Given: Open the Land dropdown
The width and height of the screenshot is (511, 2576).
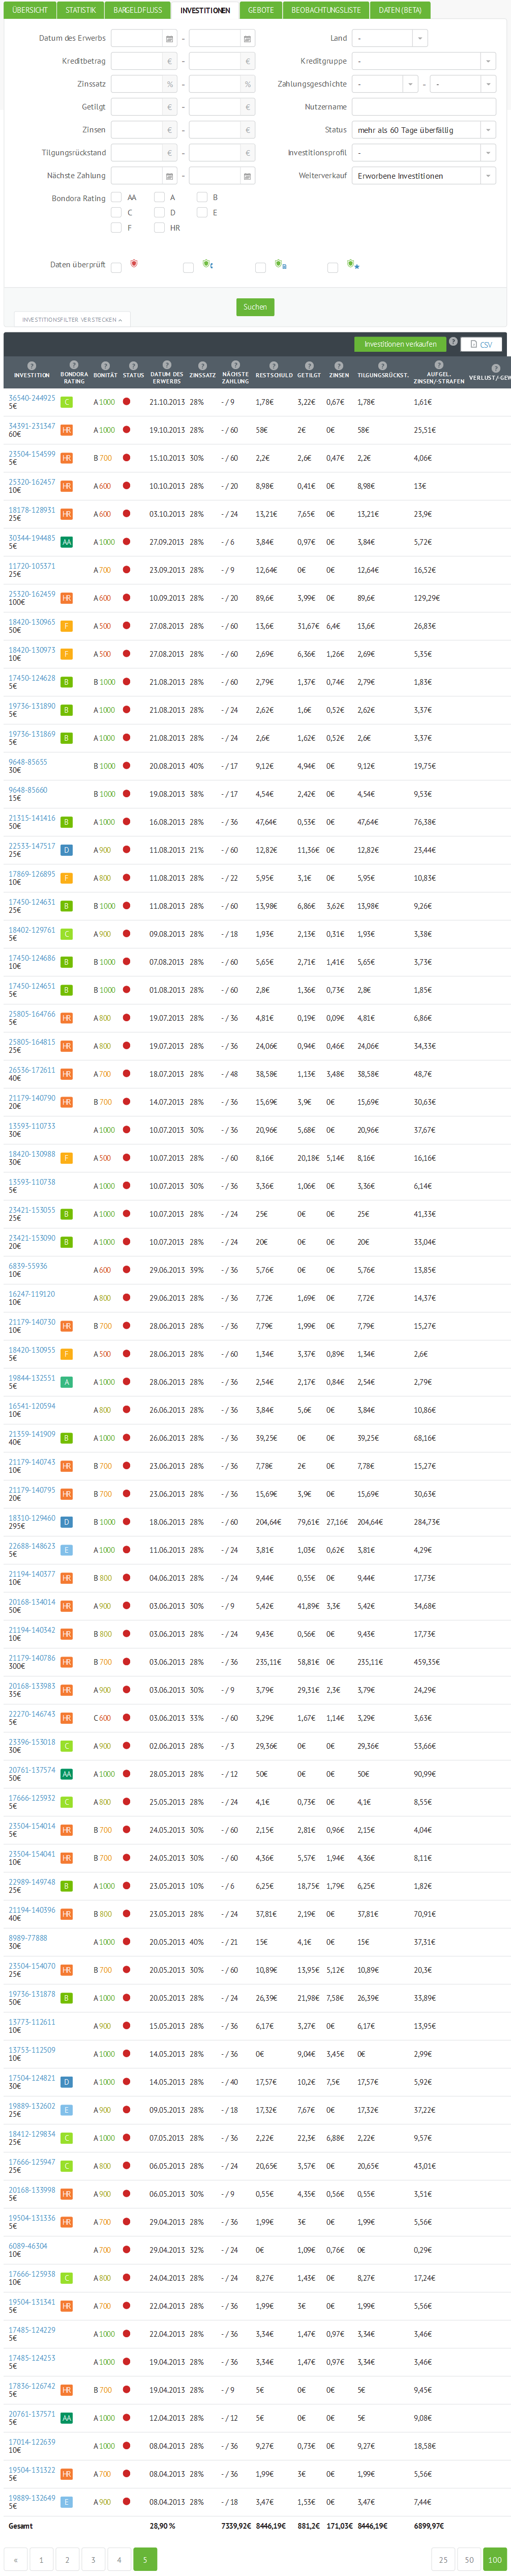Looking at the screenshot, I should (x=390, y=38).
